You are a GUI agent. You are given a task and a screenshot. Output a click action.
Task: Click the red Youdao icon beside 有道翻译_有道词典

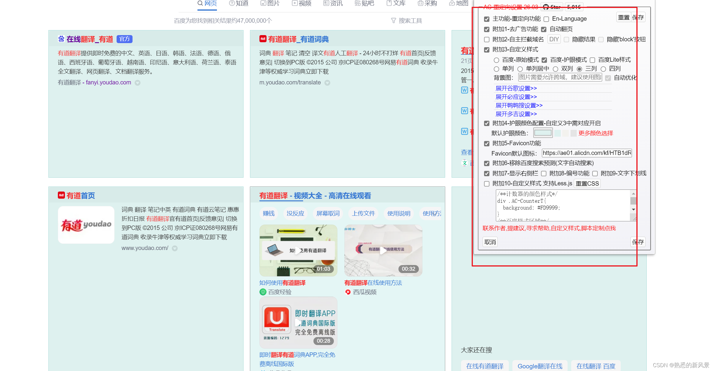(263, 39)
